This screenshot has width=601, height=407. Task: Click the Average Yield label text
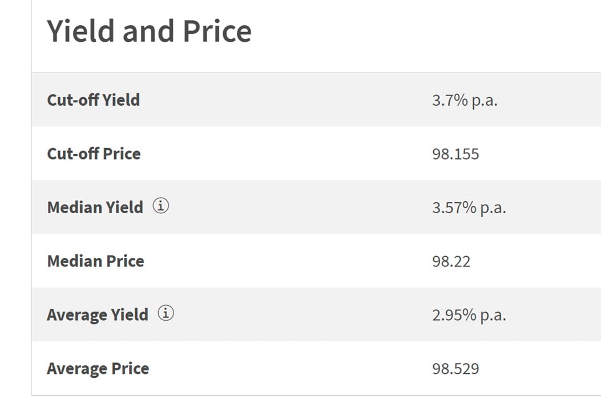click(98, 315)
